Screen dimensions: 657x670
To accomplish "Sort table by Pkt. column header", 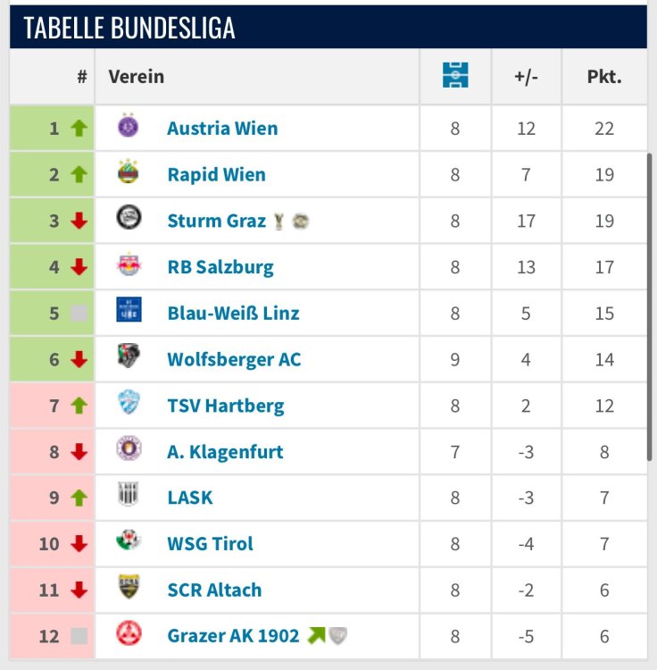I will (604, 76).
